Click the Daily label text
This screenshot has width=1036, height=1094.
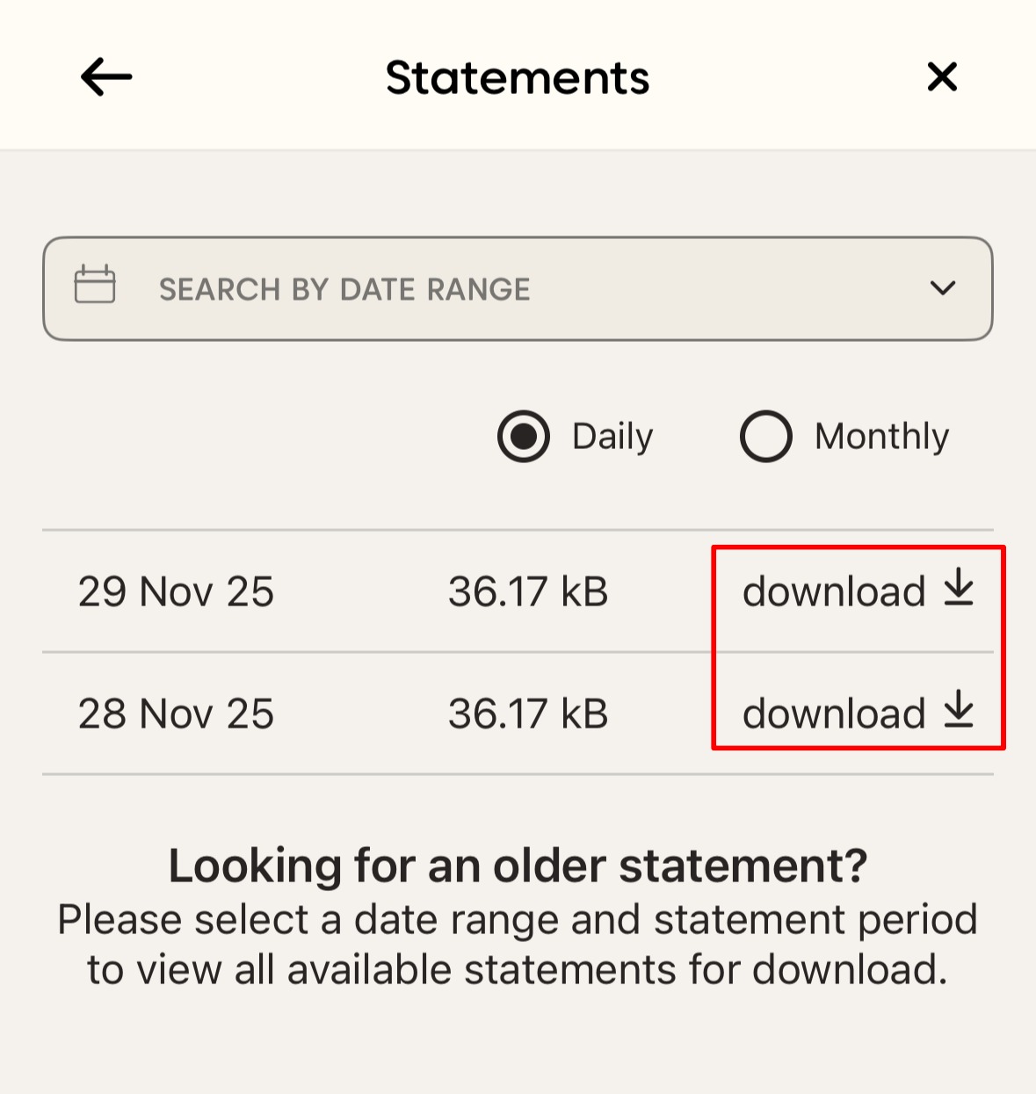pyautogui.click(x=612, y=436)
